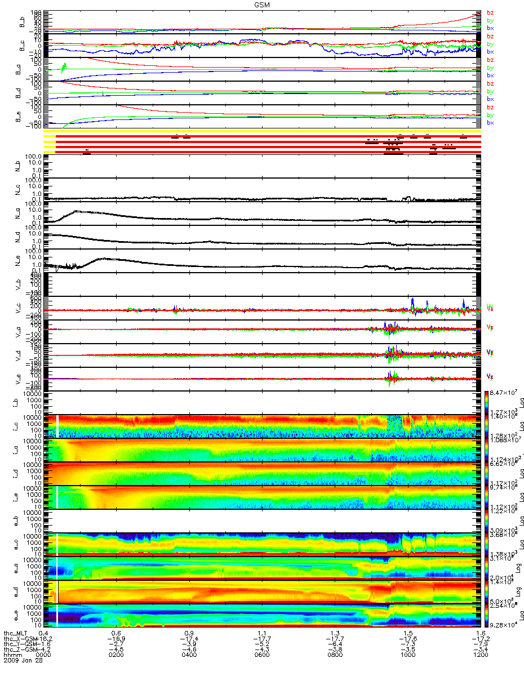Image resolution: width=524 pixels, height=676 pixels.
Task: Click the N_a density line plot
Action: tap(263, 214)
